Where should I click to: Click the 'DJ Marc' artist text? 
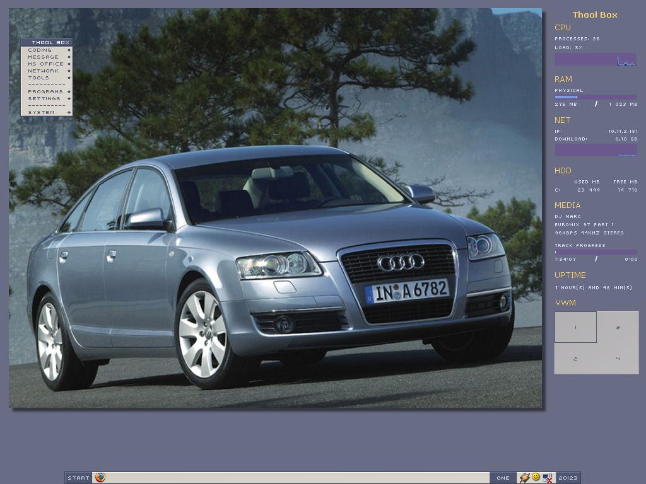tap(568, 217)
